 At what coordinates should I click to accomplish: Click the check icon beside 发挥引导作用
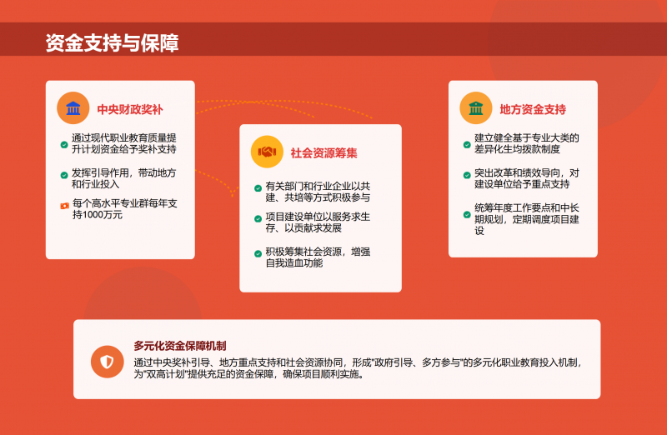64,175
